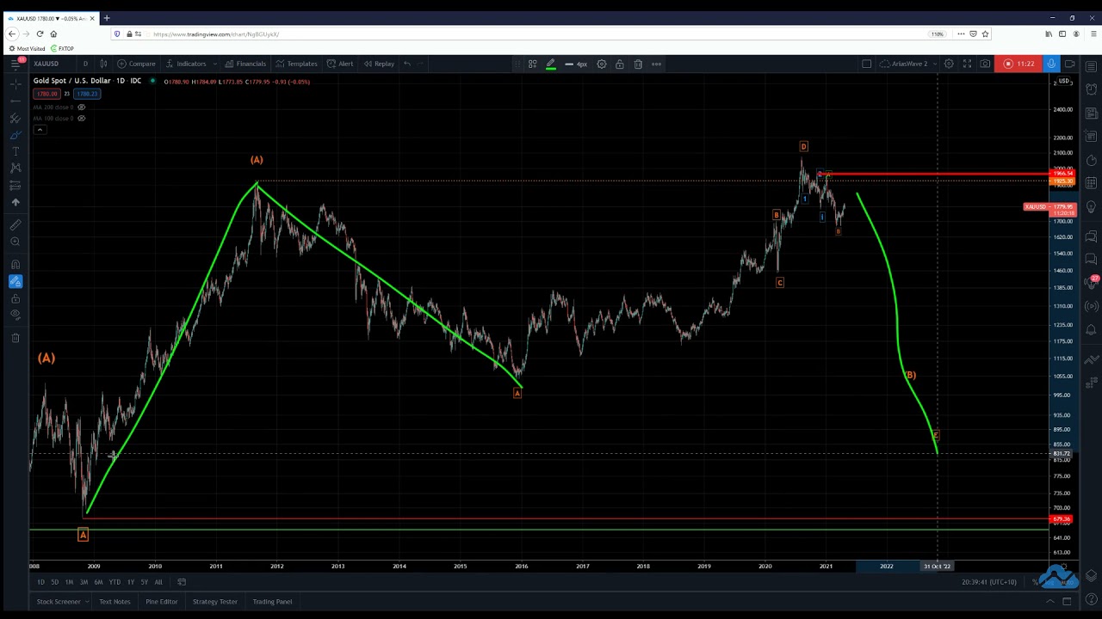Change the D timeframe interval
The width and height of the screenshot is (1102, 619).
[x=85, y=64]
